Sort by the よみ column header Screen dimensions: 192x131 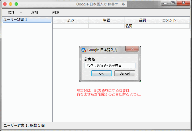(71, 20)
